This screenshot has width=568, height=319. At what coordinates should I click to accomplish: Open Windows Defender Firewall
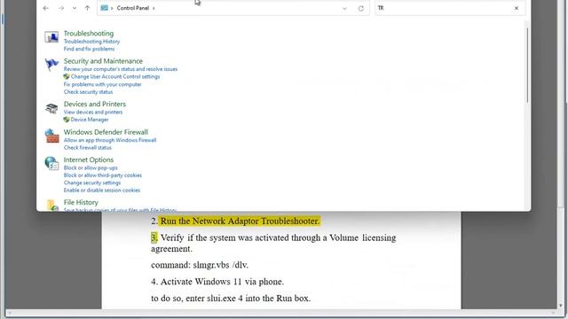(x=106, y=132)
